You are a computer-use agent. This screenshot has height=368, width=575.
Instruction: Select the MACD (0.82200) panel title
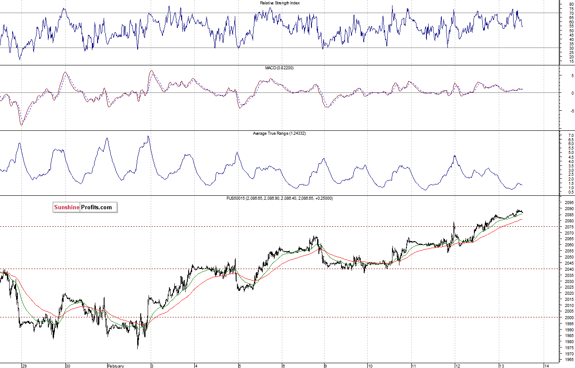point(280,68)
